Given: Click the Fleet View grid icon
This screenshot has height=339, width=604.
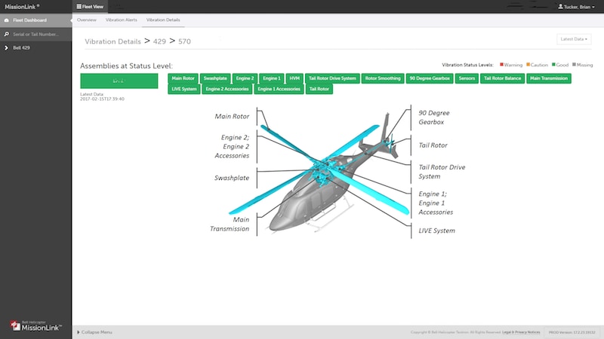Looking at the screenshot, I should (x=80, y=6).
